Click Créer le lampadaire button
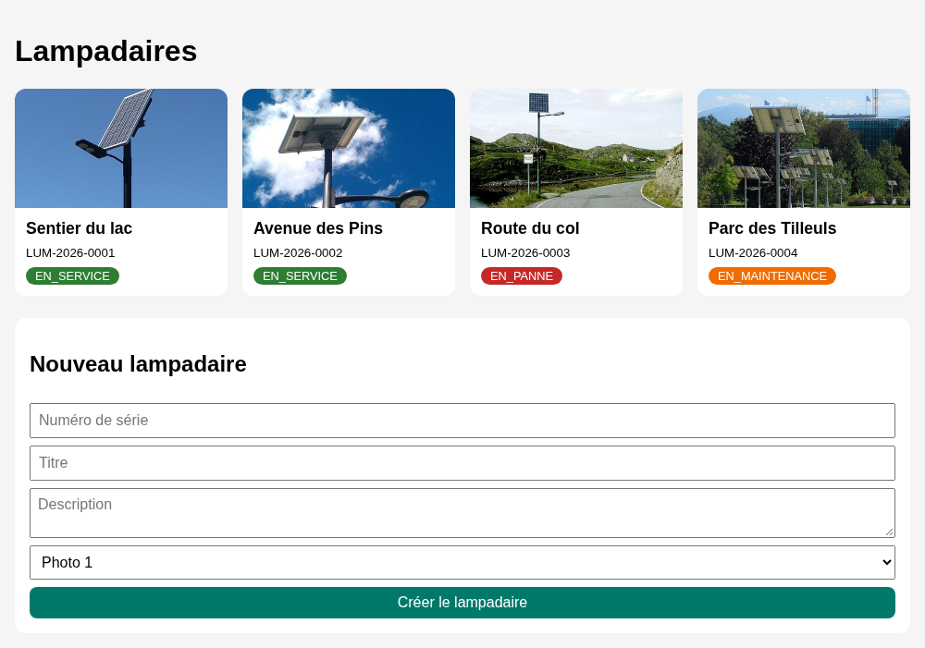Screen dimensions: 925x648 [x=462, y=603]
